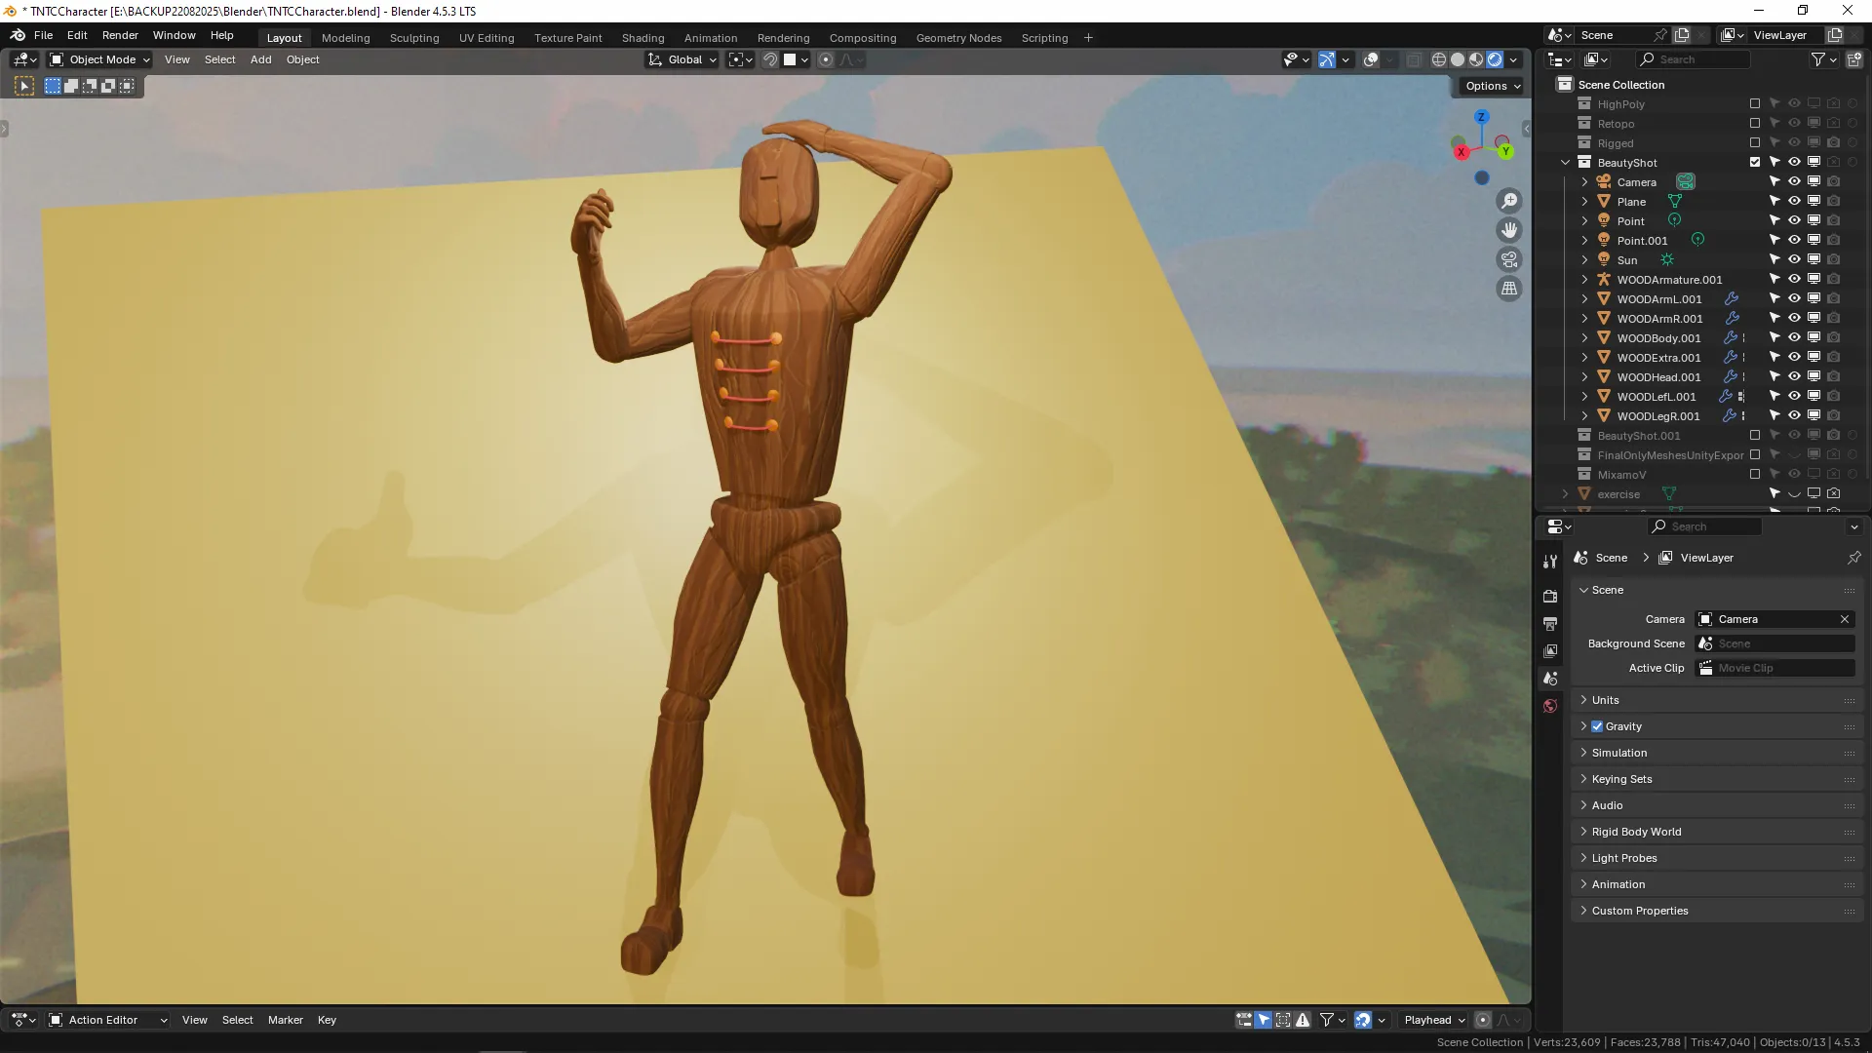Enable Rendered viewport shading
The image size is (1872, 1053).
point(1495,59)
